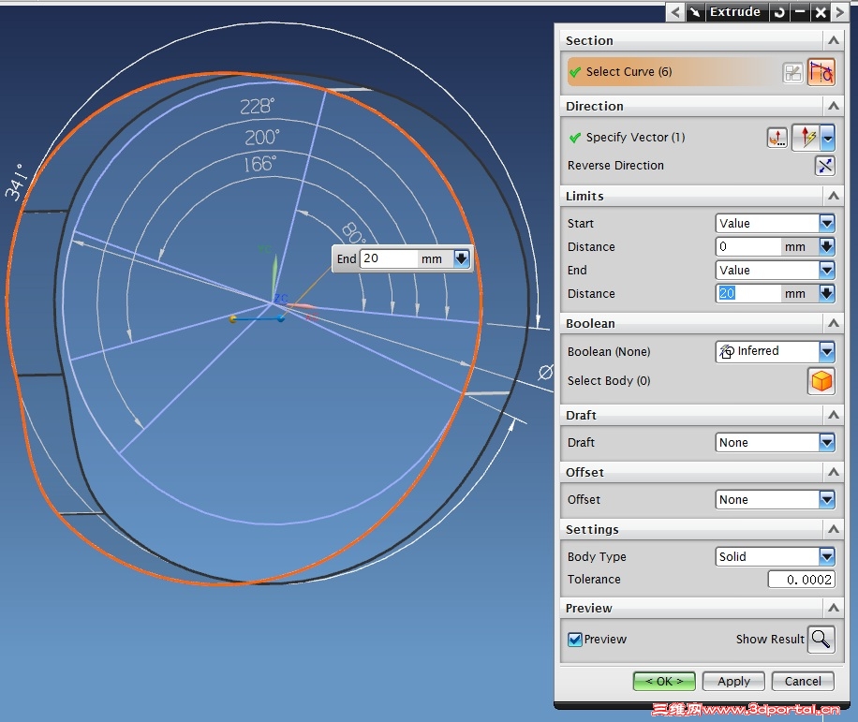This screenshot has width=858, height=722.
Task: Collapse the Draft group
Action: tap(834, 415)
